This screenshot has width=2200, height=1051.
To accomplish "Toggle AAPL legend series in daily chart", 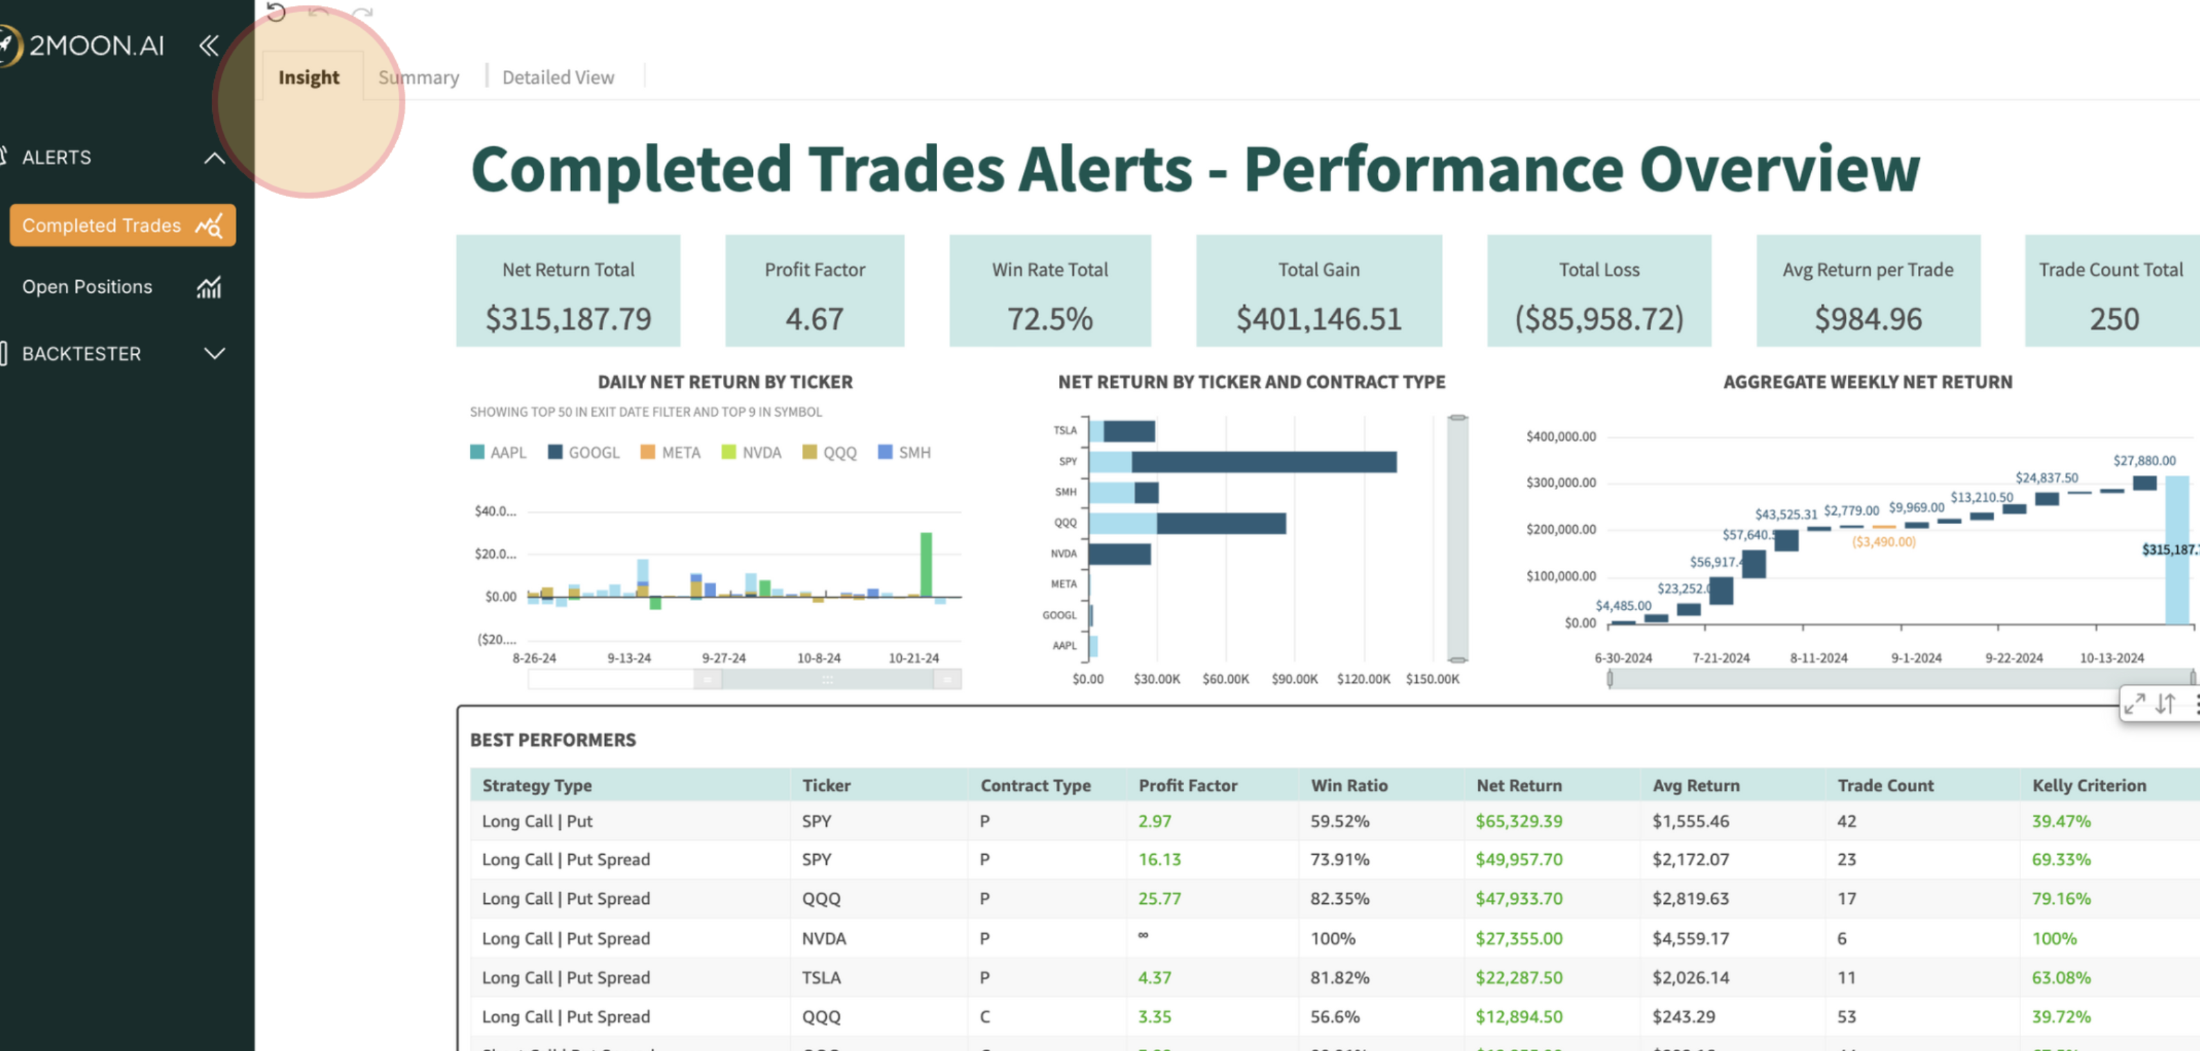I will click(x=498, y=452).
